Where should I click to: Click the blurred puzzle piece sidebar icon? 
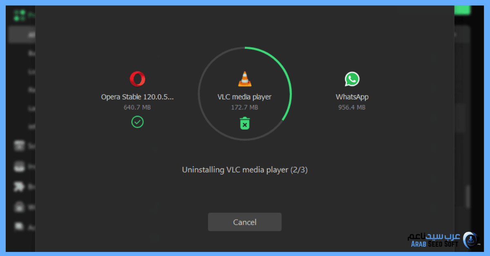pyautogui.click(x=20, y=186)
